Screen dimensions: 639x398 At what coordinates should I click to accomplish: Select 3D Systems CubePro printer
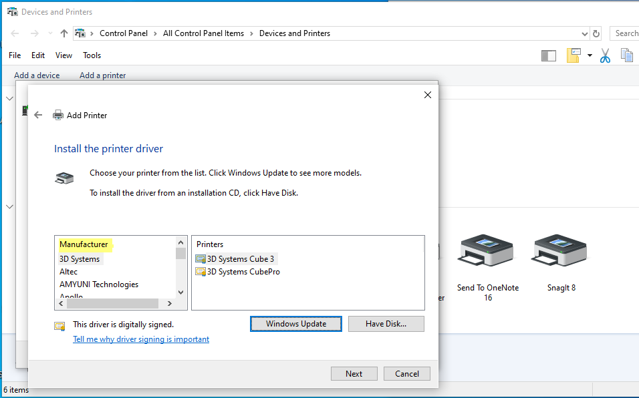pos(243,271)
